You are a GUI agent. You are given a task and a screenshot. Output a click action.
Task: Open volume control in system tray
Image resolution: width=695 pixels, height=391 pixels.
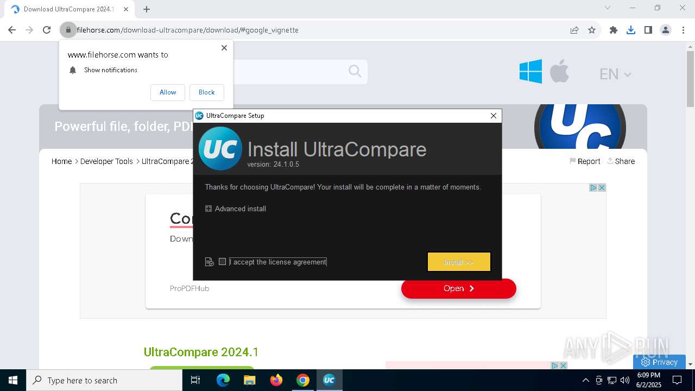coord(625,380)
